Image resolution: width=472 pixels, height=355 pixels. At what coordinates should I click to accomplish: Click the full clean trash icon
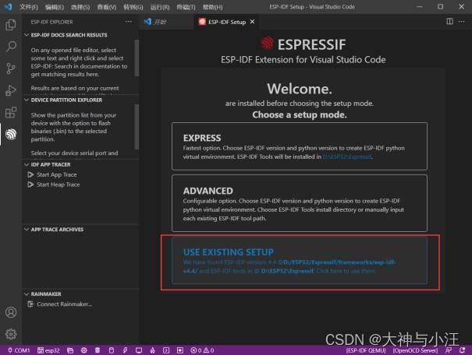pyautogui.click(x=98, y=350)
